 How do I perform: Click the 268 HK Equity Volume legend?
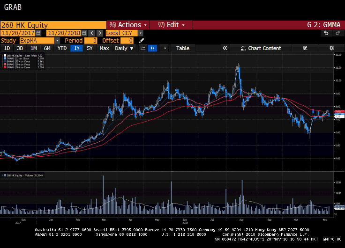pos(23,175)
